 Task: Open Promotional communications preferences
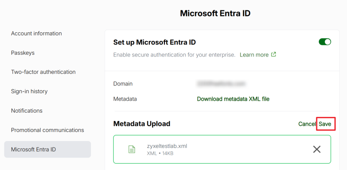(x=48, y=130)
